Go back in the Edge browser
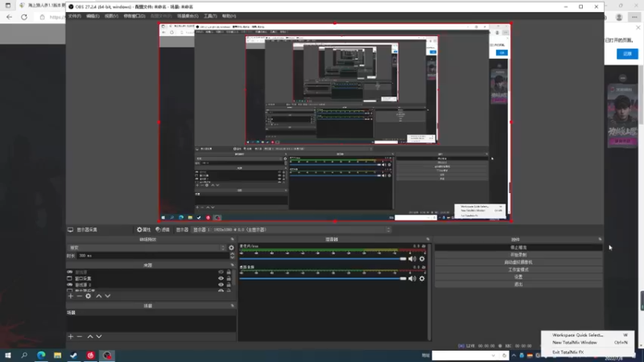Screen dimensions: 644x362 tap(9, 17)
